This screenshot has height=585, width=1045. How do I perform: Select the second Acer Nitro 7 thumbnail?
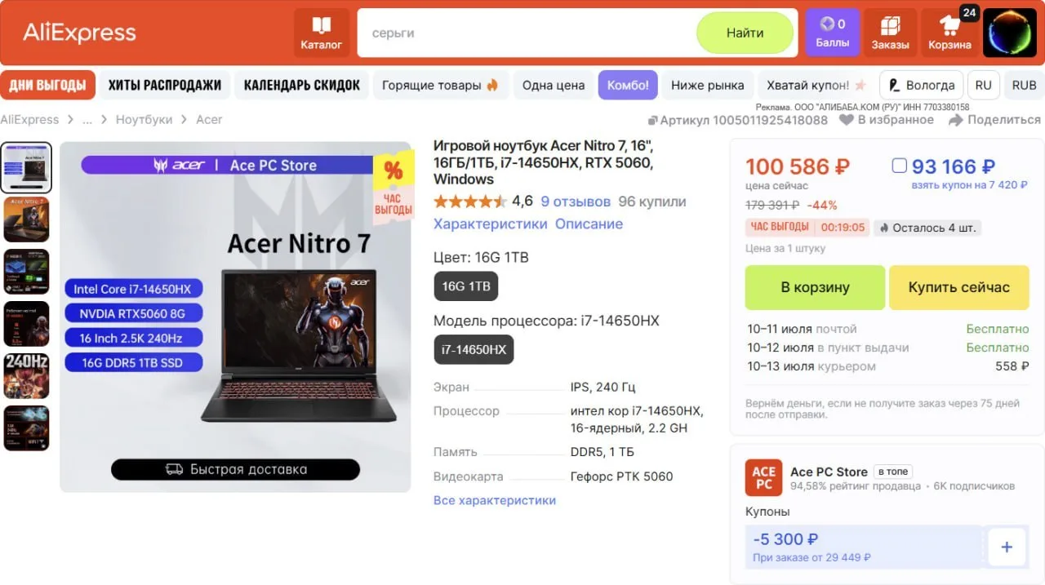click(x=27, y=219)
